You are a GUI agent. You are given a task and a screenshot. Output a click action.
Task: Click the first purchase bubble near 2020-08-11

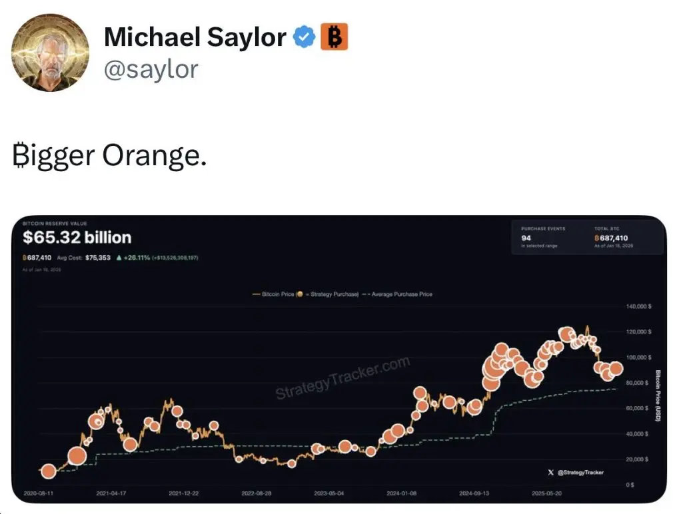point(49,471)
